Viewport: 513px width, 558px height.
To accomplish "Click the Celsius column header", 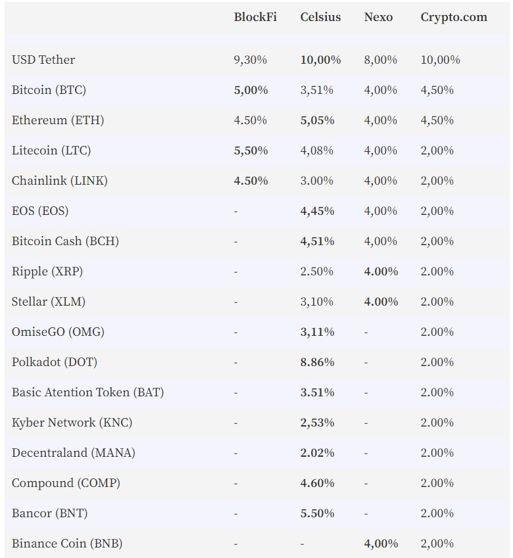I will [320, 17].
